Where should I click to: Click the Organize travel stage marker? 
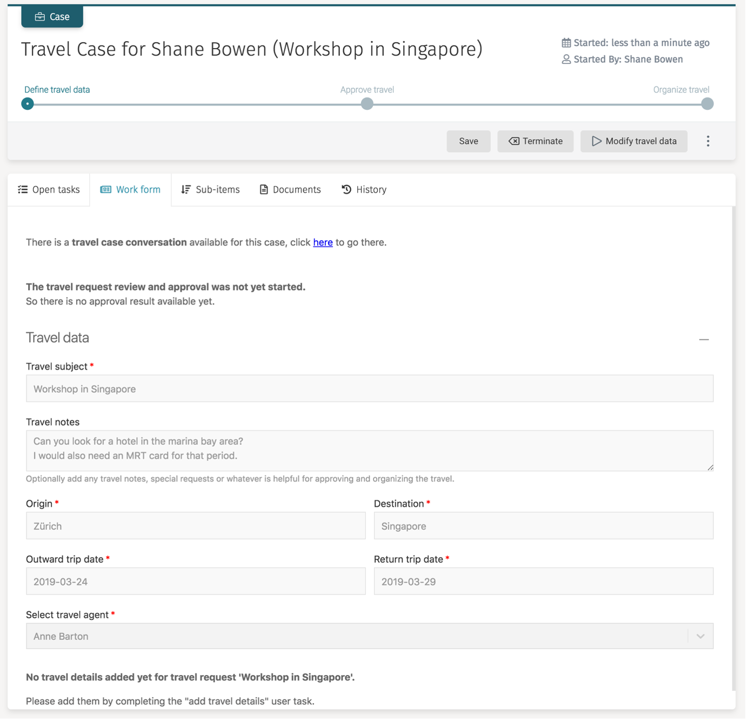coord(707,104)
